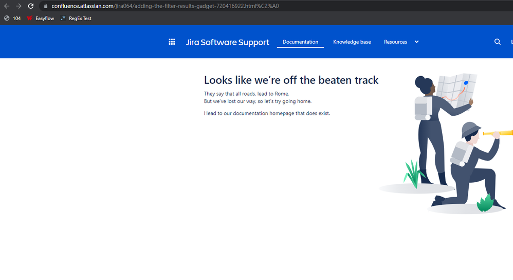Open the RegEx Test bookmark
Image resolution: width=513 pixels, height=280 pixels.
(x=76, y=19)
